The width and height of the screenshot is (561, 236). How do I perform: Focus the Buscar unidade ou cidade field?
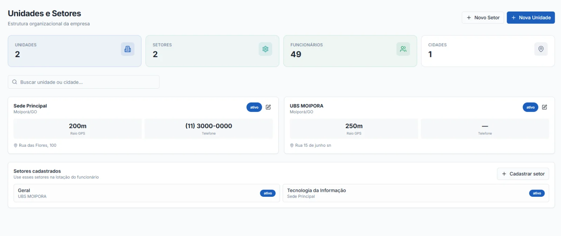pyautogui.click(x=83, y=82)
